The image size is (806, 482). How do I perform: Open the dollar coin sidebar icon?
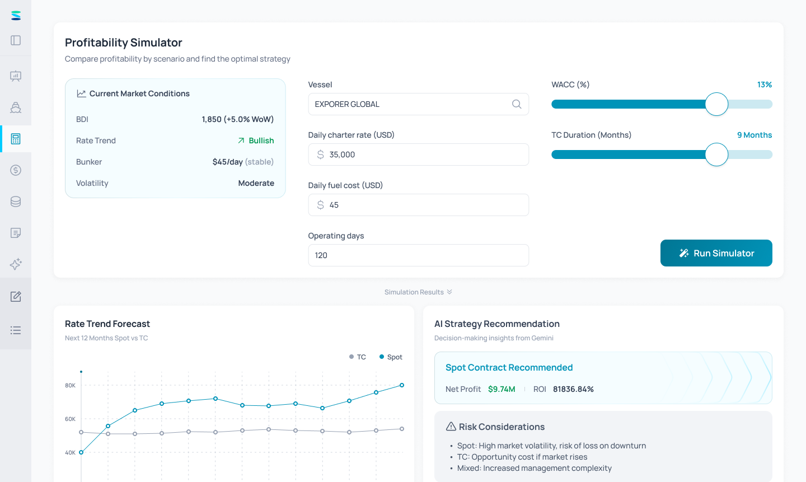[16, 170]
